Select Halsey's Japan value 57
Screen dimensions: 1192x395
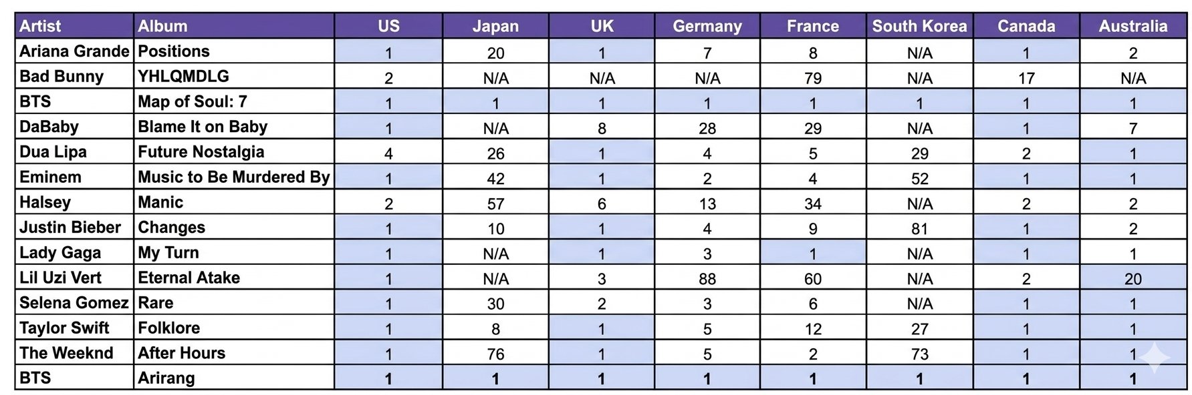495,204
